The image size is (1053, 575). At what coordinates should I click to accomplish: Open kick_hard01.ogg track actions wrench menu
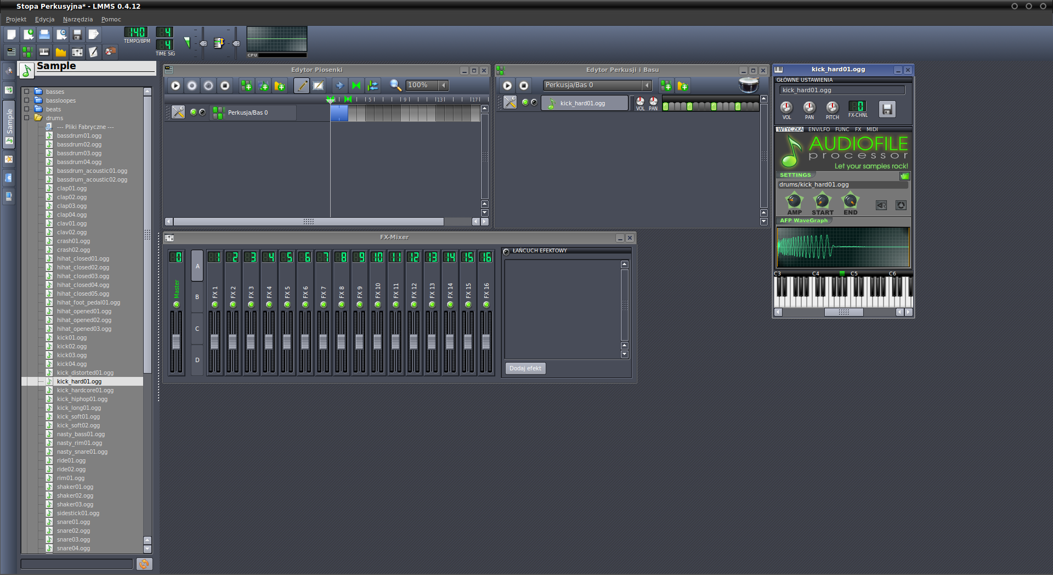510,103
